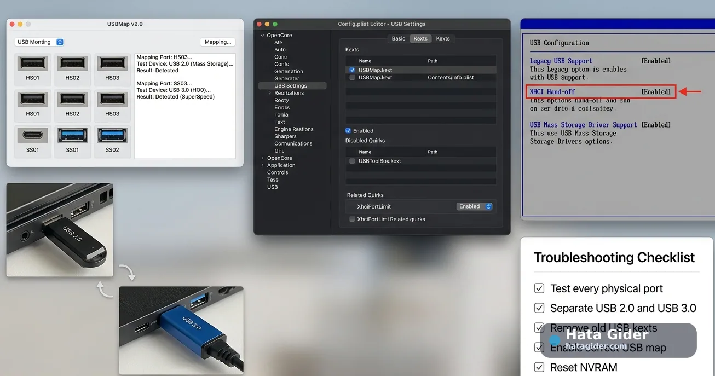The image size is (715, 376).
Task: Click the Mapping... button in USBMap
Action: [218, 42]
